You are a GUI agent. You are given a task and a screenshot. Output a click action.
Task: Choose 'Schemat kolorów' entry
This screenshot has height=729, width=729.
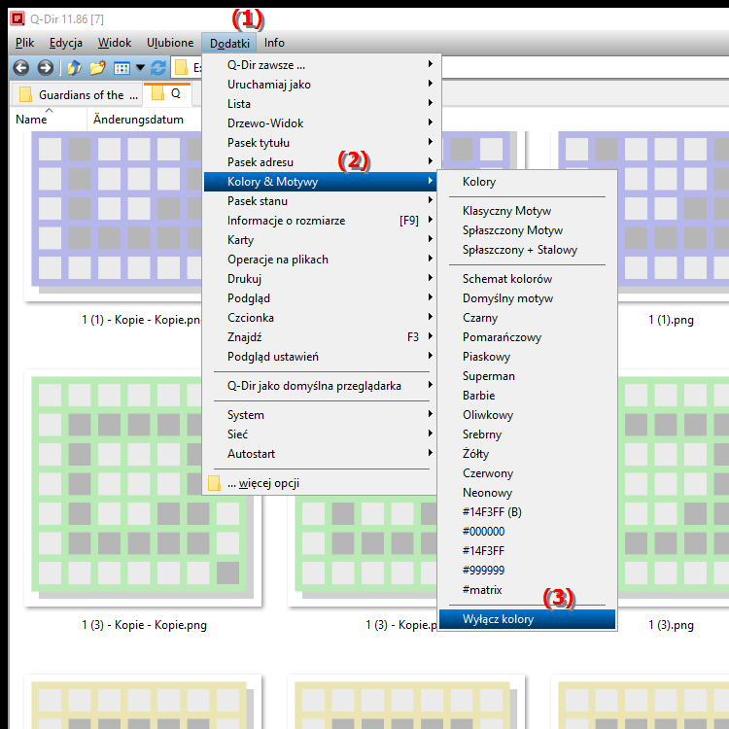(x=527, y=279)
